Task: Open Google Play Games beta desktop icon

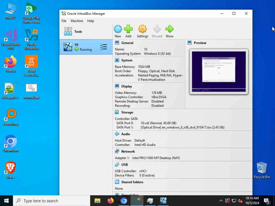Action: (x=31, y=13)
